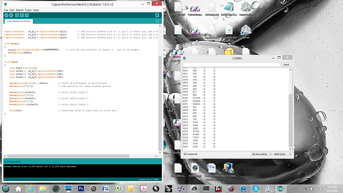343x193 pixels.
Task: Click the Upload arrow toolbar icon
Action: click(11, 15)
